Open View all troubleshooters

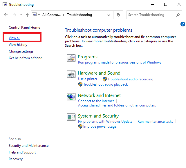(15, 38)
